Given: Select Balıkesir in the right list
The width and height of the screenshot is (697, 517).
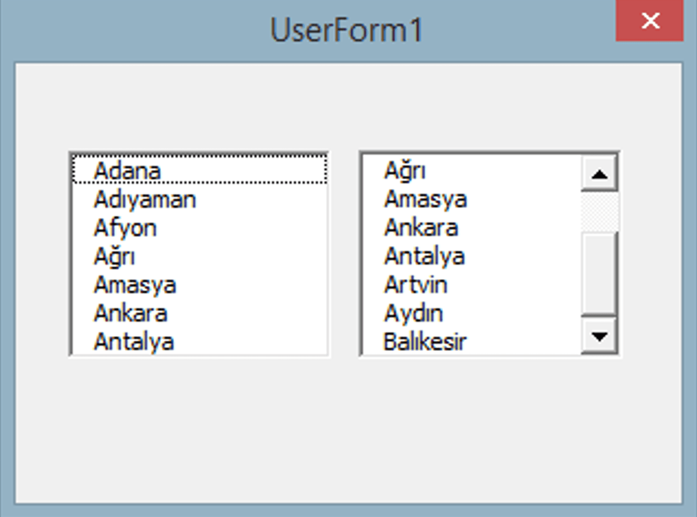Looking at the screenshot, I should (472, 341).
